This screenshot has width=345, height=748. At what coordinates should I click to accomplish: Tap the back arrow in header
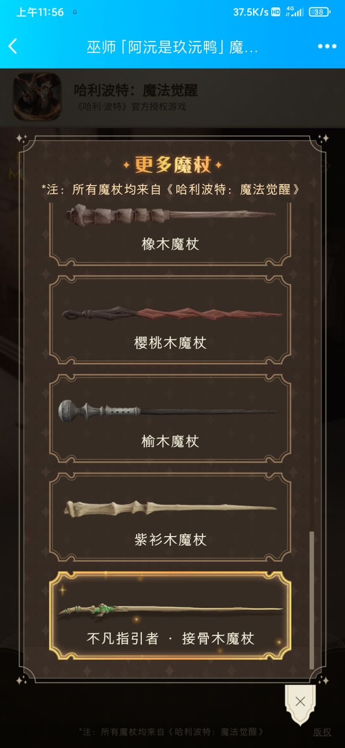pyautogui.click(x=13, y=47)
